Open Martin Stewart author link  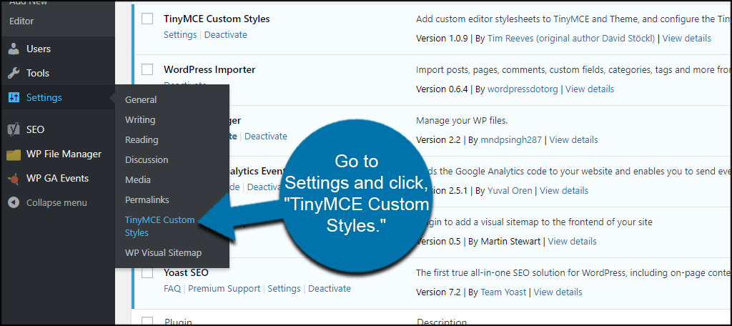pyautogui.click(x=510, y=242)
